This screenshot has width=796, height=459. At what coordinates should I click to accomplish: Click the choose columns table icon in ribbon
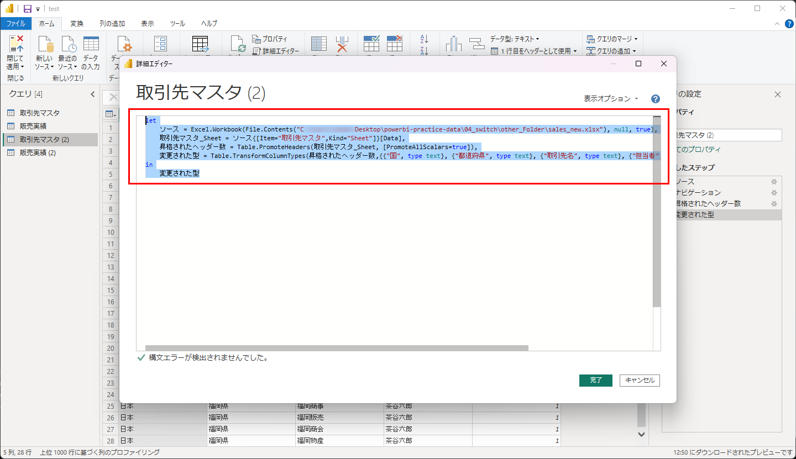[x=319, y=45]
